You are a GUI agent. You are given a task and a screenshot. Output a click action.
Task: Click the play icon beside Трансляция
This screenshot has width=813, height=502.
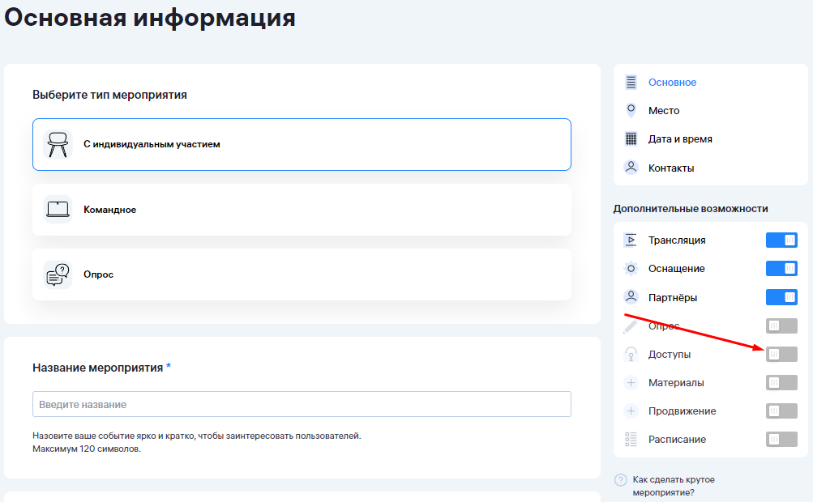click(631, 240)
